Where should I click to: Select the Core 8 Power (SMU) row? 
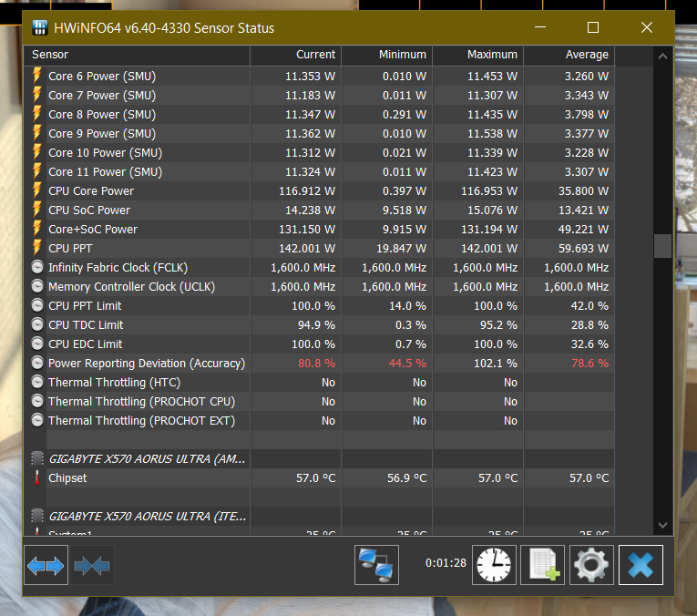click(x=319, y=114)
